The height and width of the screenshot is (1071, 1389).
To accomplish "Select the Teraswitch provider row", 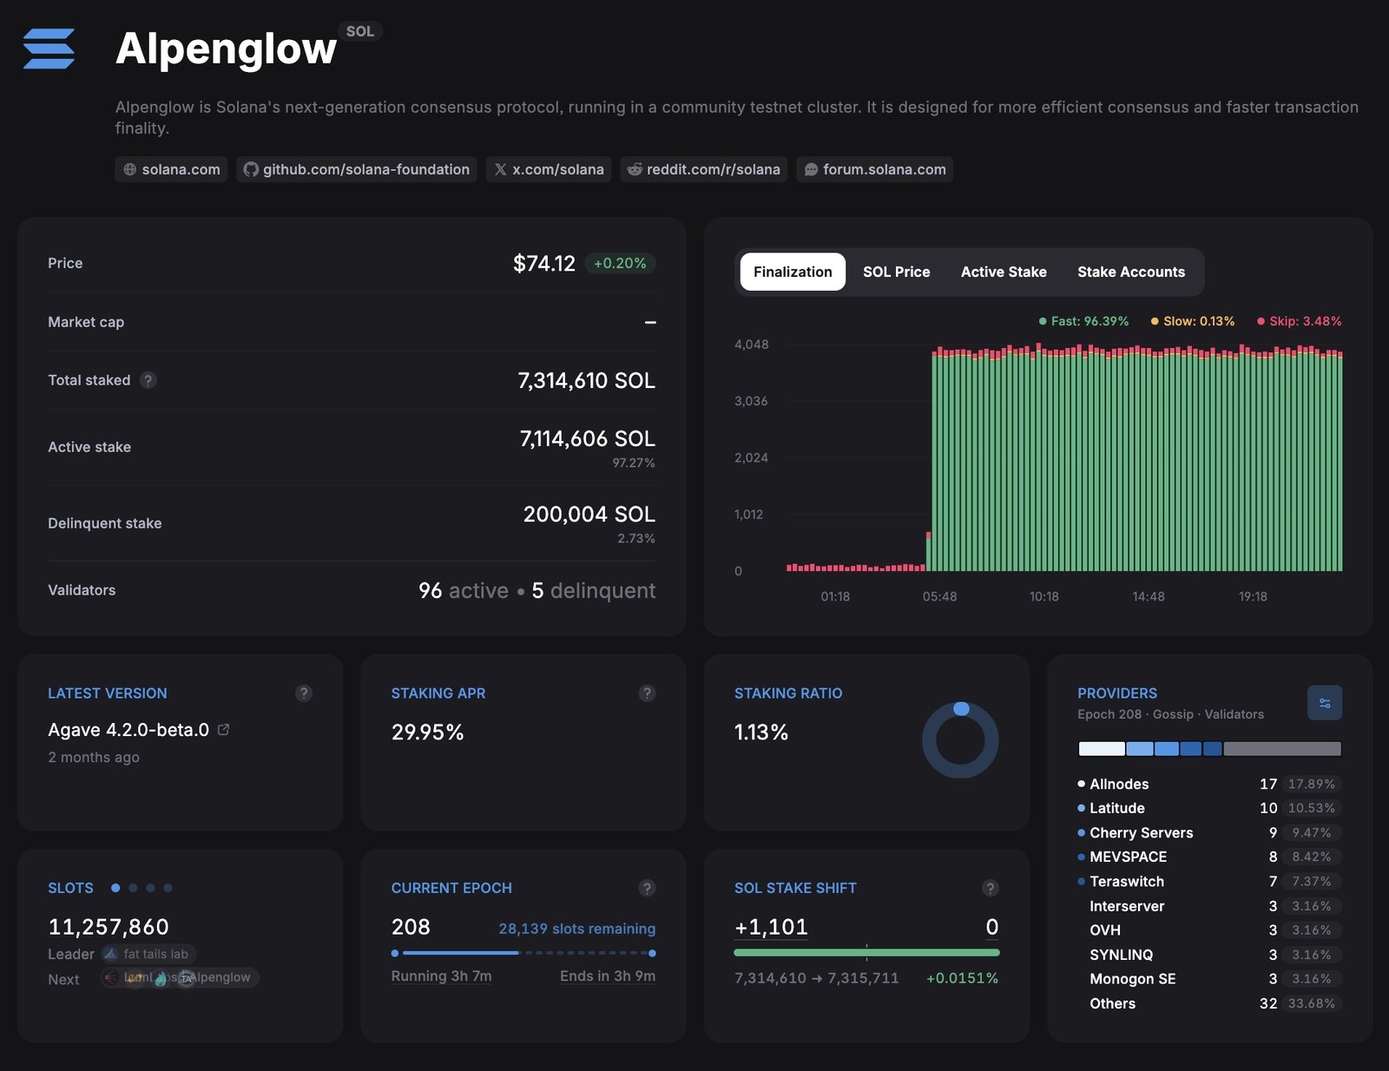I will (x=1209, y=881).
